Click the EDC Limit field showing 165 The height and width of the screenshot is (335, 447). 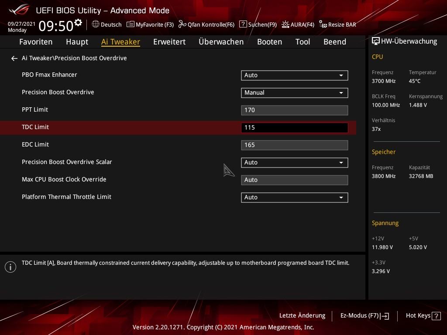(x=295, y=145)
